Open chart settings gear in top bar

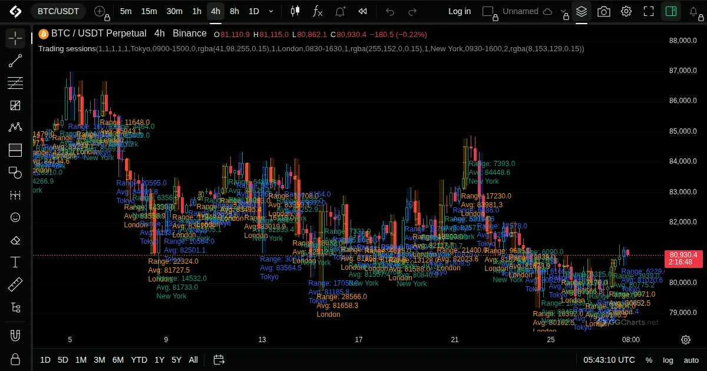point(626,11)
